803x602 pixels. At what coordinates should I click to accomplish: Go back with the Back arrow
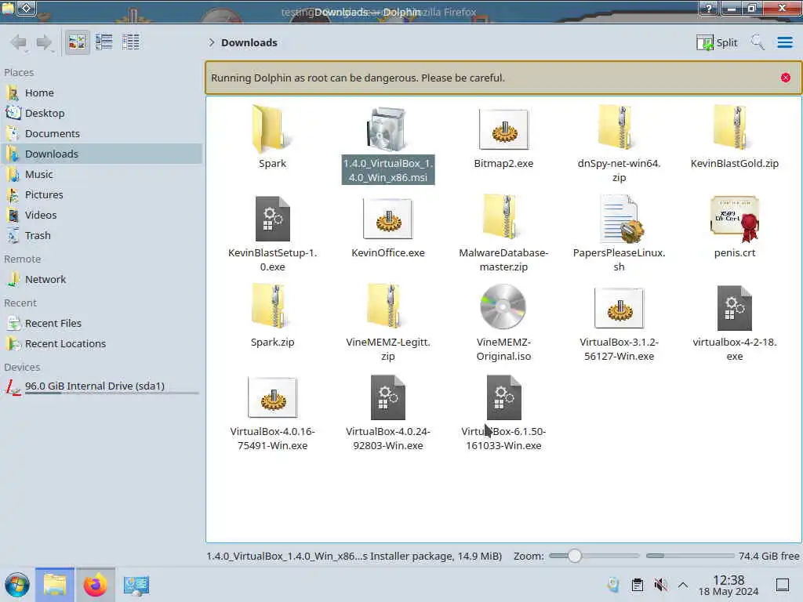point(19,42)
